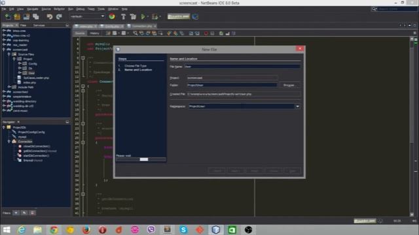The height and width of the screenshot is (235, 419).
Task: Select closeDbConnection() in Navigator
Action: tap(37, 146)
